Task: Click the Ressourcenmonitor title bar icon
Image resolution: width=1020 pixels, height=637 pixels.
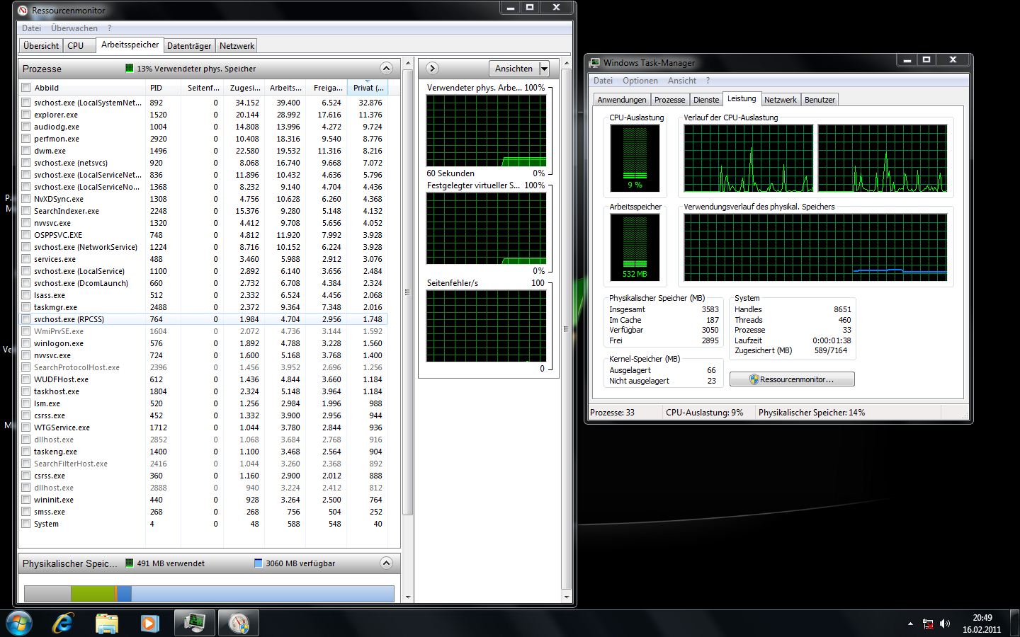Action: point(23,11)
